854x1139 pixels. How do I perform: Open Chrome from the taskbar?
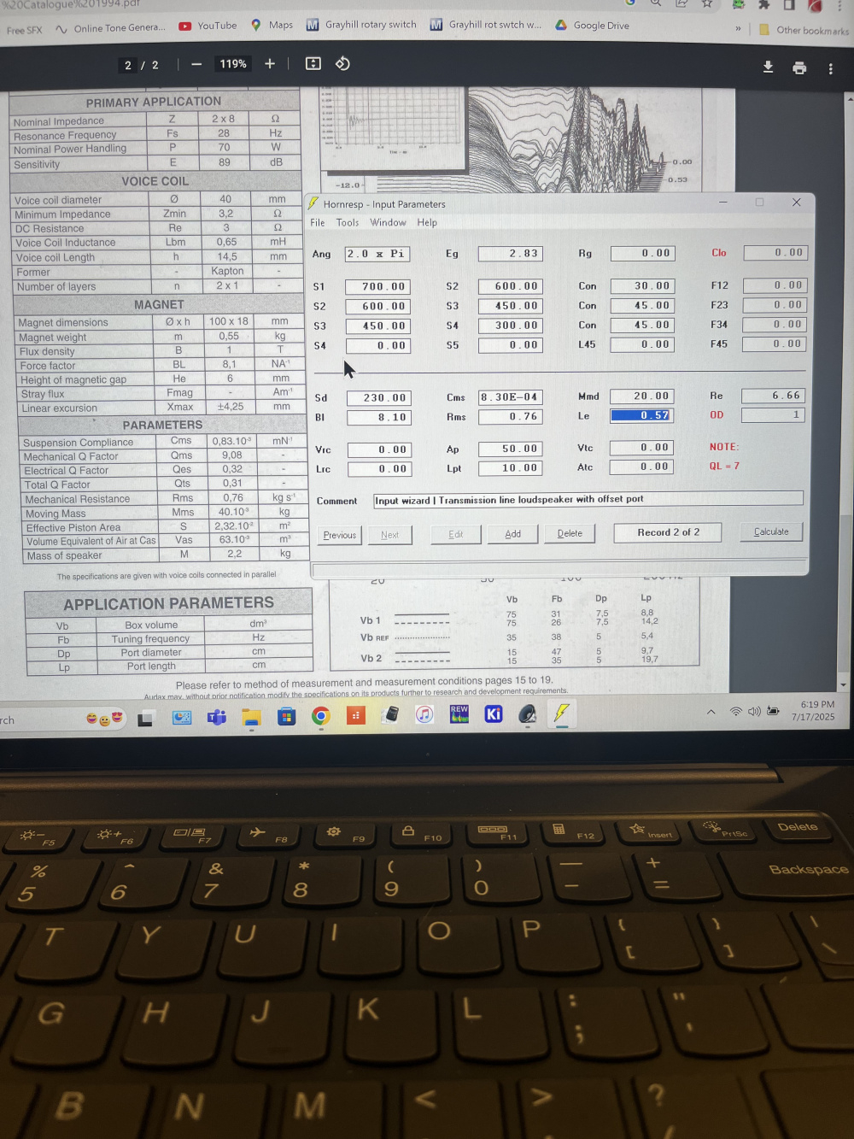tap(321, 716)
